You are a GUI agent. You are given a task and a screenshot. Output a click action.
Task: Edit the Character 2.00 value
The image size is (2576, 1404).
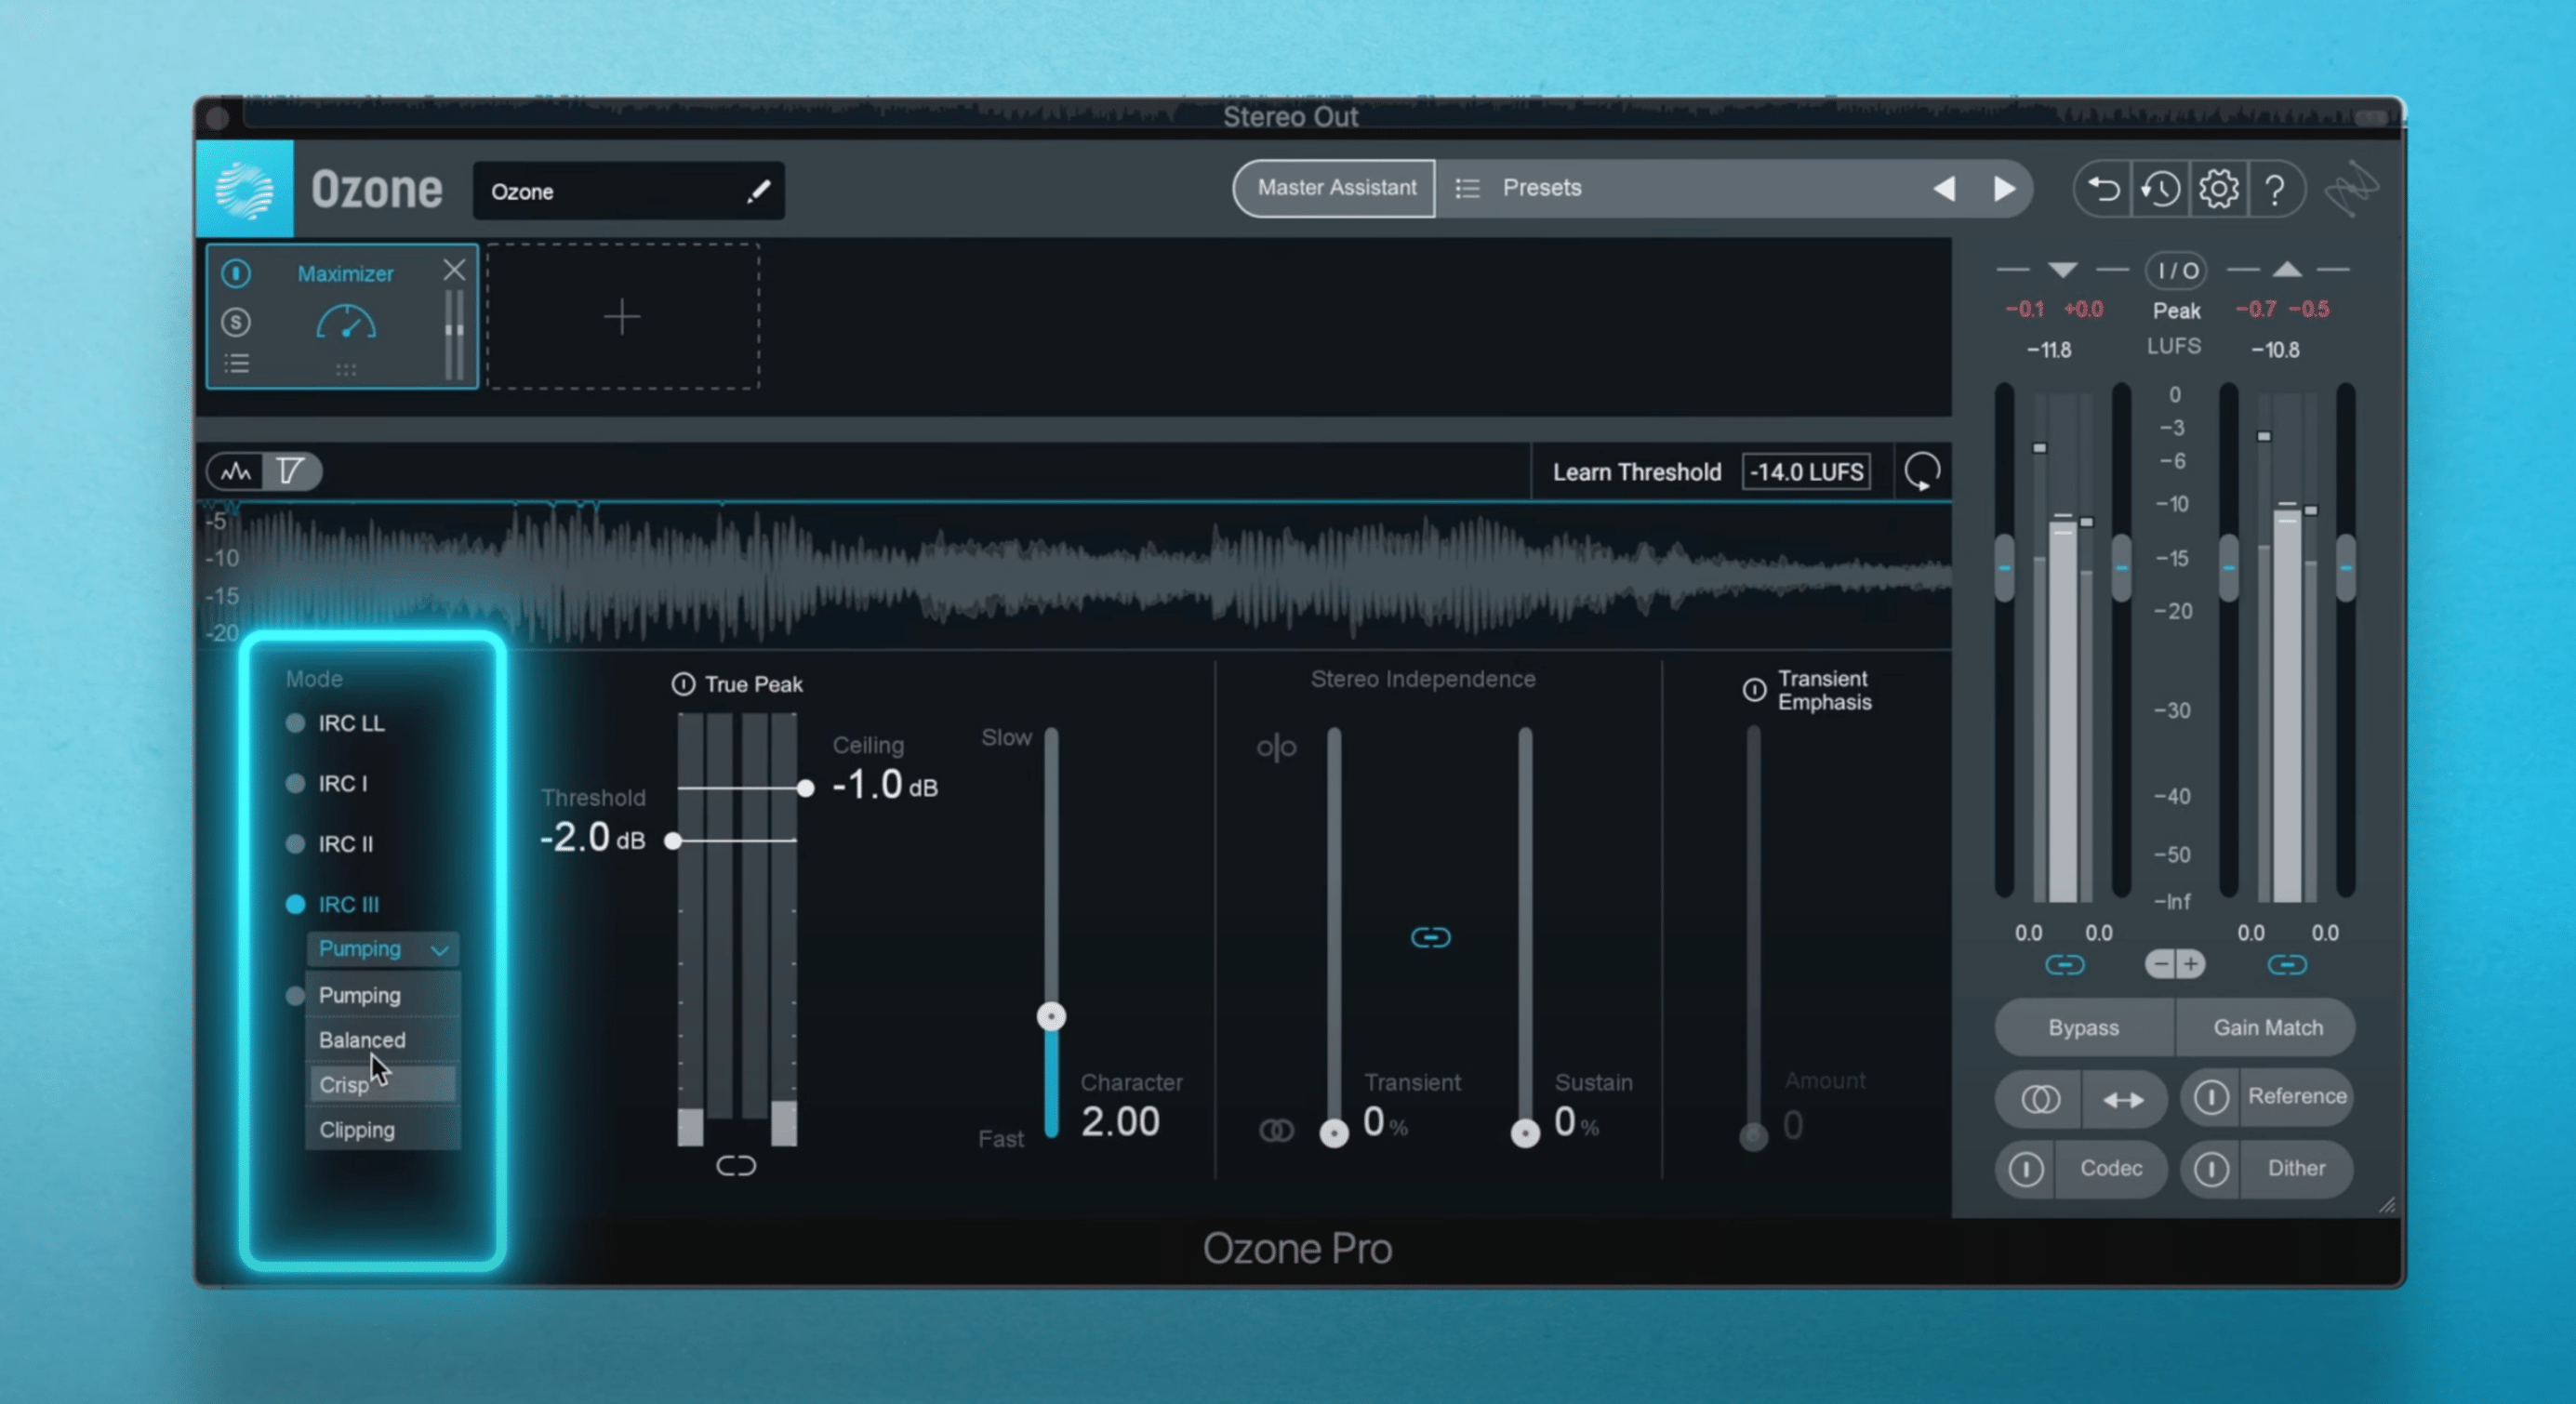click(1120, 1122)
